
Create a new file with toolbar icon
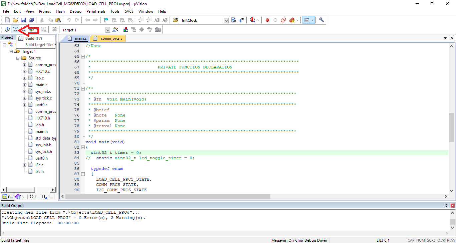point(7,20)
